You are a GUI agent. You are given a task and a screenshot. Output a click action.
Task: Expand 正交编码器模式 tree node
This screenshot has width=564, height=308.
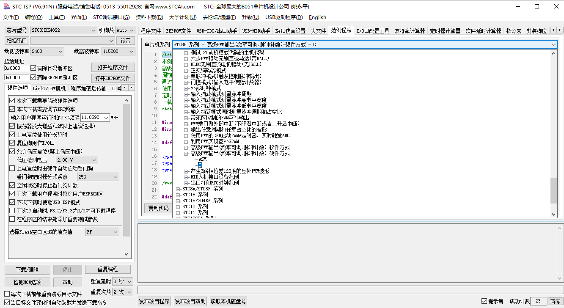(x=186, y=70)
